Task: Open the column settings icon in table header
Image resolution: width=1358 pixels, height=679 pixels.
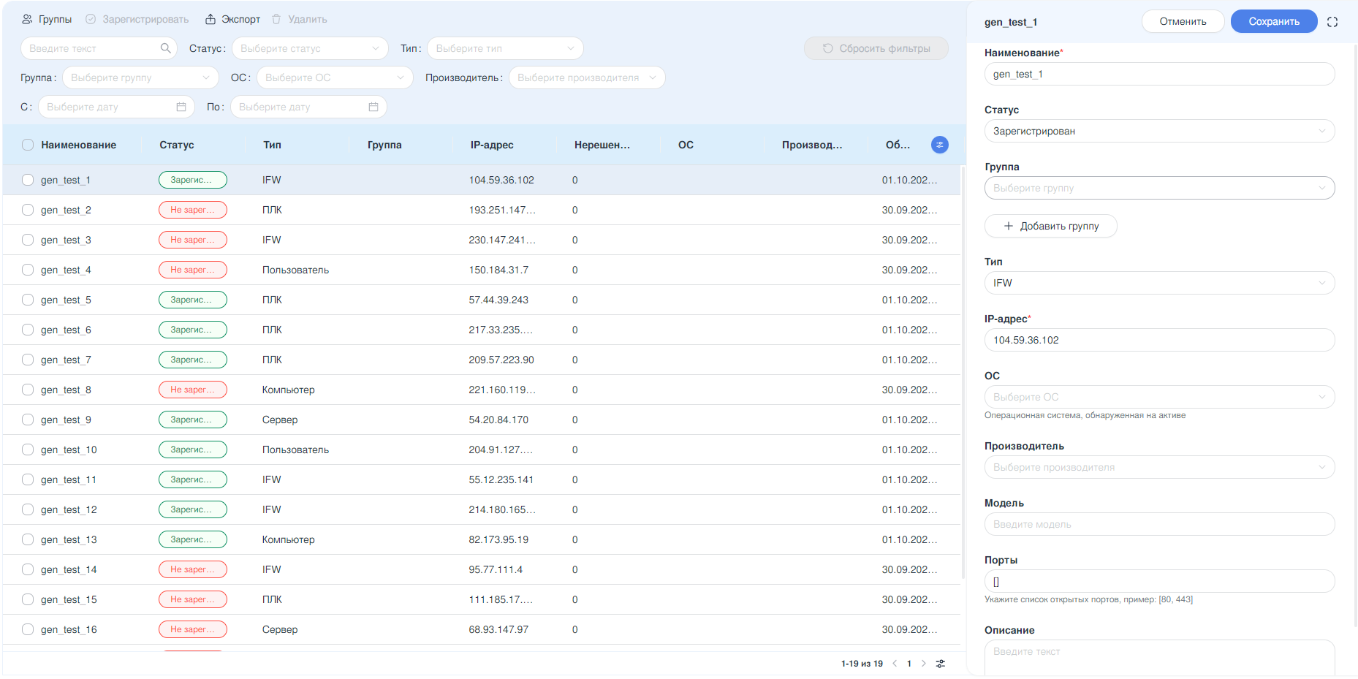Action: tap(940, 145)
